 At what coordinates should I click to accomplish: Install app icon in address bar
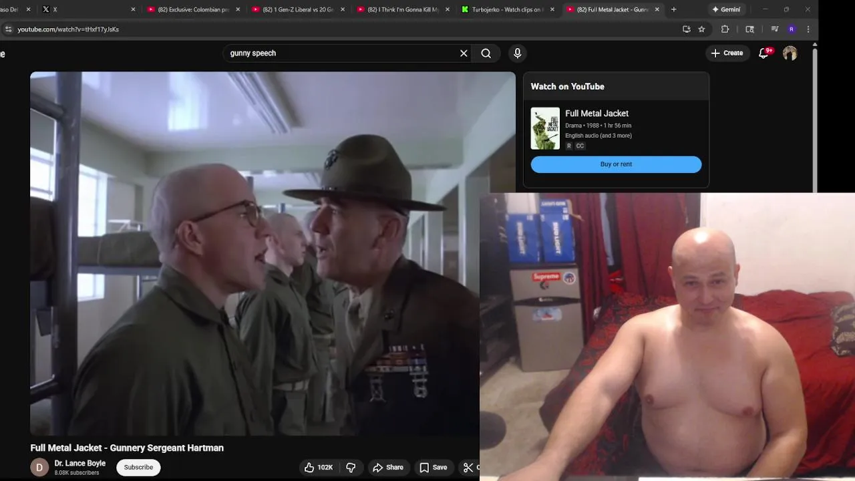pyautogui.click(x=687, y=29)
